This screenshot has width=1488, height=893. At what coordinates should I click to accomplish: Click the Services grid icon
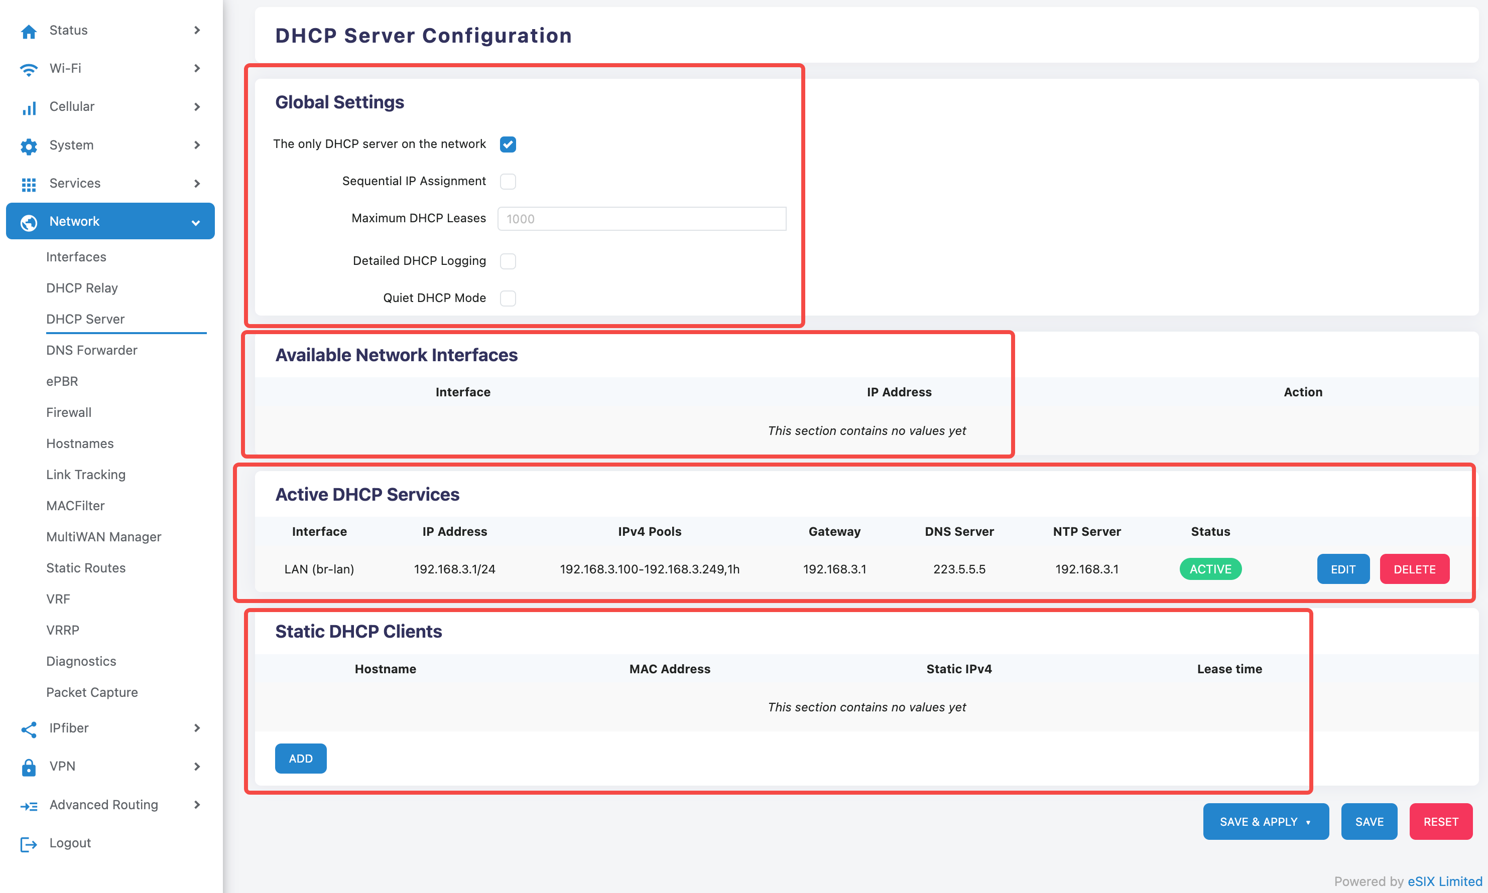[28, 184]
